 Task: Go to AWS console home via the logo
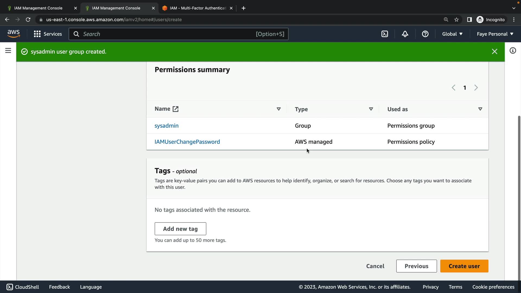click(x=14, y=34)
